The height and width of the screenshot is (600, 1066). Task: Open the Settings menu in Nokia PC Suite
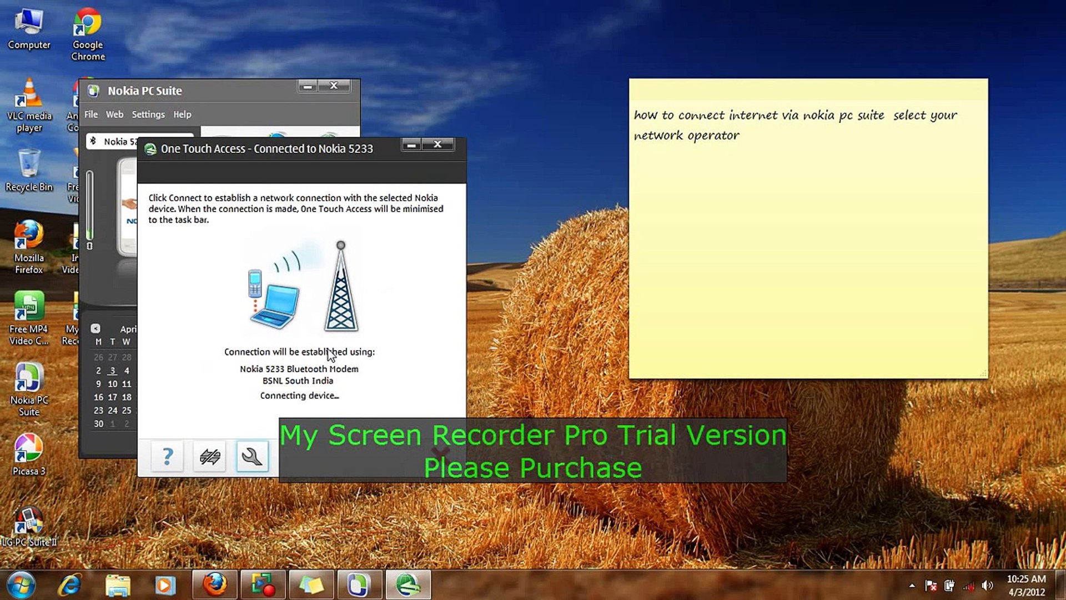pos(148,114)
